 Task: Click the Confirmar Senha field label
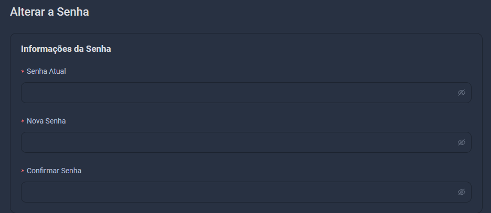tap(54, 171)
